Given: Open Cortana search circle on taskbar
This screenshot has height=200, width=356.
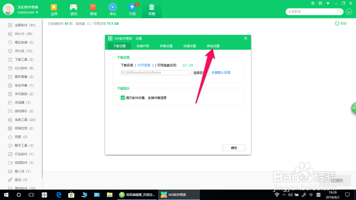Looking at the screenshot, I should 19,195.
